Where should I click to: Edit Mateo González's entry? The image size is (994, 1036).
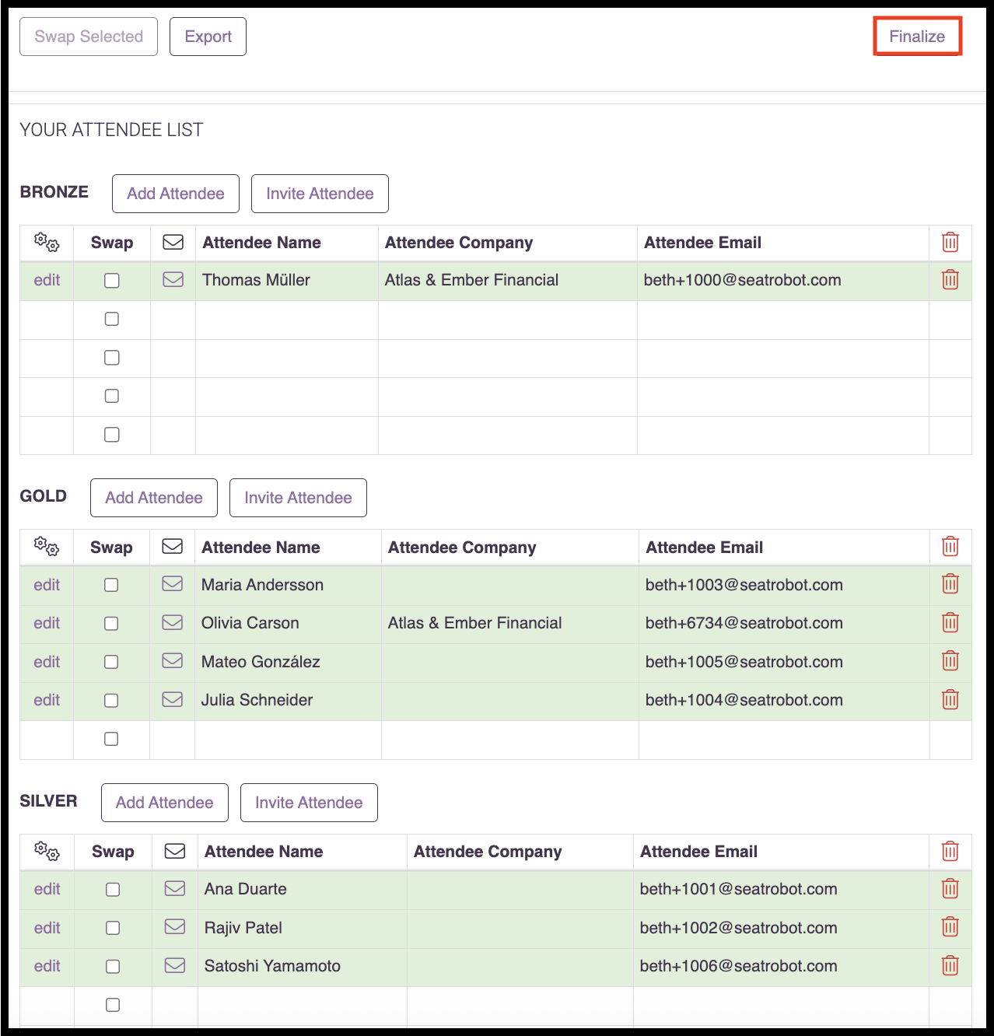47,662
